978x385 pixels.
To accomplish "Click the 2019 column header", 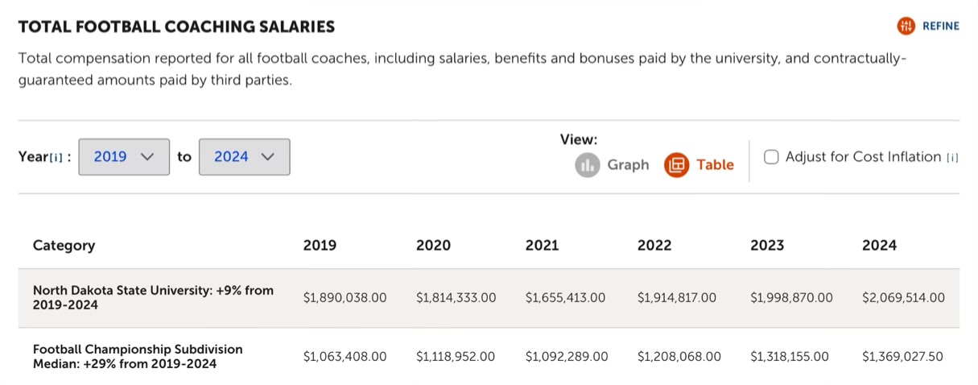I will (320, 246).
